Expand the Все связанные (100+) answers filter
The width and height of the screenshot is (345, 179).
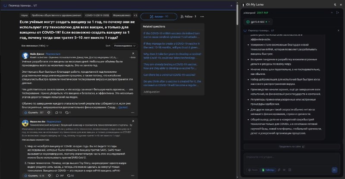[x=34, y=45]
